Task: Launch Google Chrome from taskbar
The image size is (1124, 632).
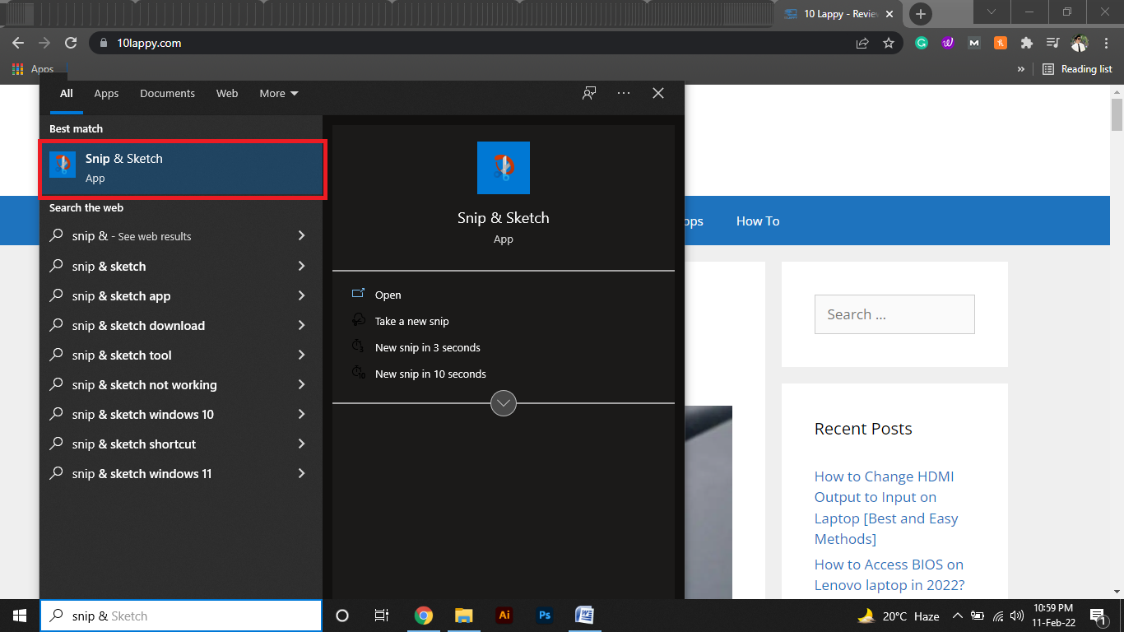Action: [x=424, y=616]
